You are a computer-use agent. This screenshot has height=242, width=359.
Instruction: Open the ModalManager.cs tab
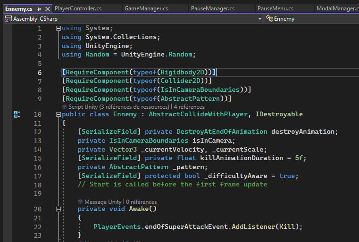pyautogui.click(x=337, y=8)
